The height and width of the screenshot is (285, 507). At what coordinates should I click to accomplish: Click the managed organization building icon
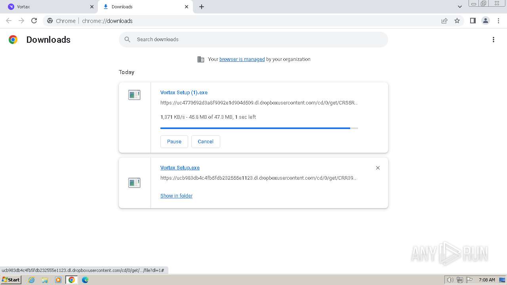click(x=201, y=59)
